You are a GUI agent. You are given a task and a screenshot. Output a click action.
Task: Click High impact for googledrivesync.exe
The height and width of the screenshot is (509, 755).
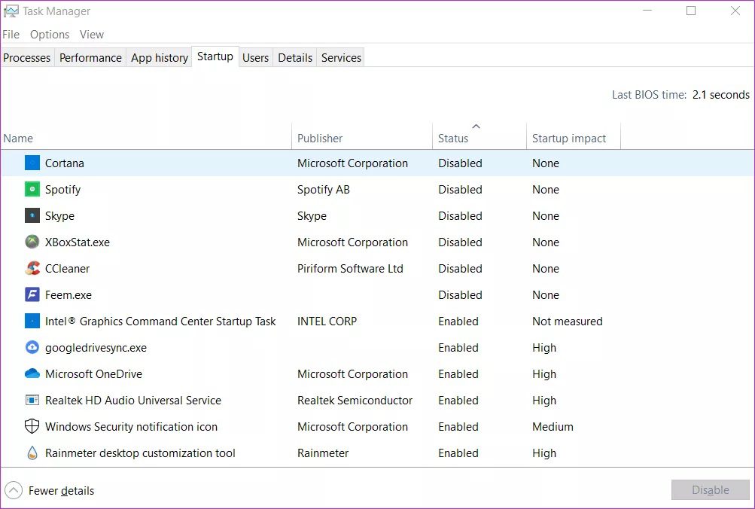tap(544, 348)
